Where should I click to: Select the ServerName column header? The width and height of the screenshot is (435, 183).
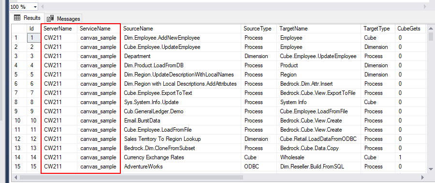tap(59, 29)
